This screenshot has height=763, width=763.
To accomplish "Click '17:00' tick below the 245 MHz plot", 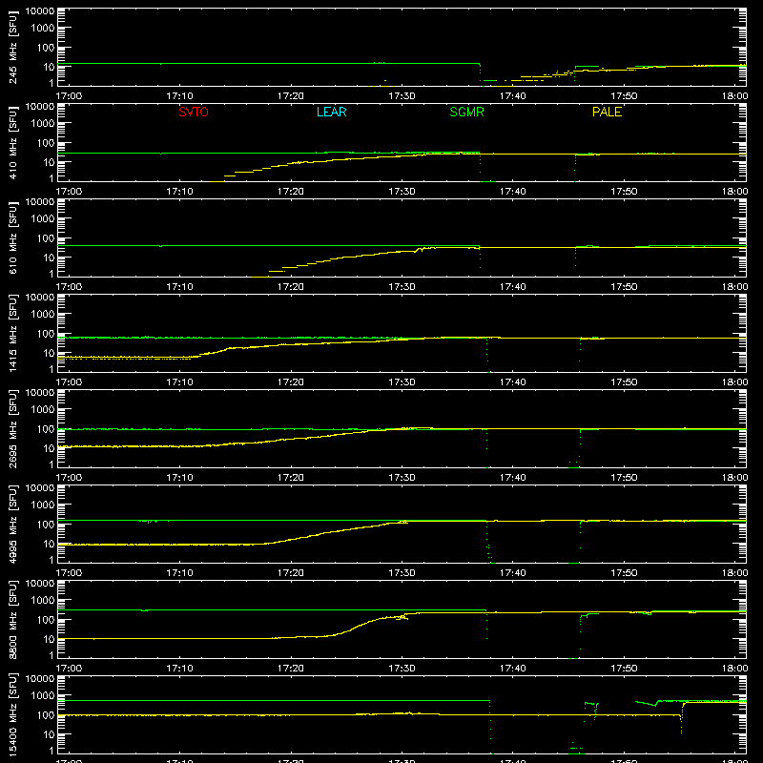I will (x=69, y=96).
